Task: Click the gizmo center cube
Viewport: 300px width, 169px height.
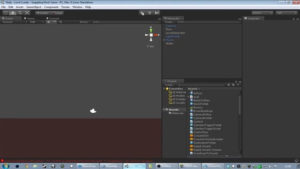Action: (151, 35)
